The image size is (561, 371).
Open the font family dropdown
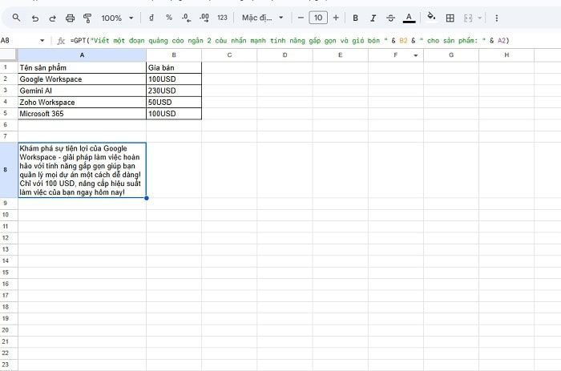264,18
